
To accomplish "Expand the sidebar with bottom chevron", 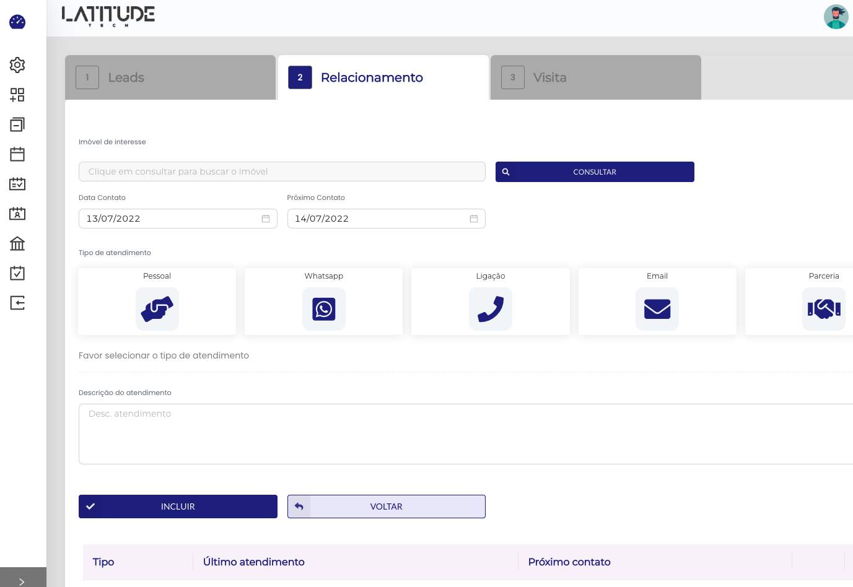I will [22, 581].
